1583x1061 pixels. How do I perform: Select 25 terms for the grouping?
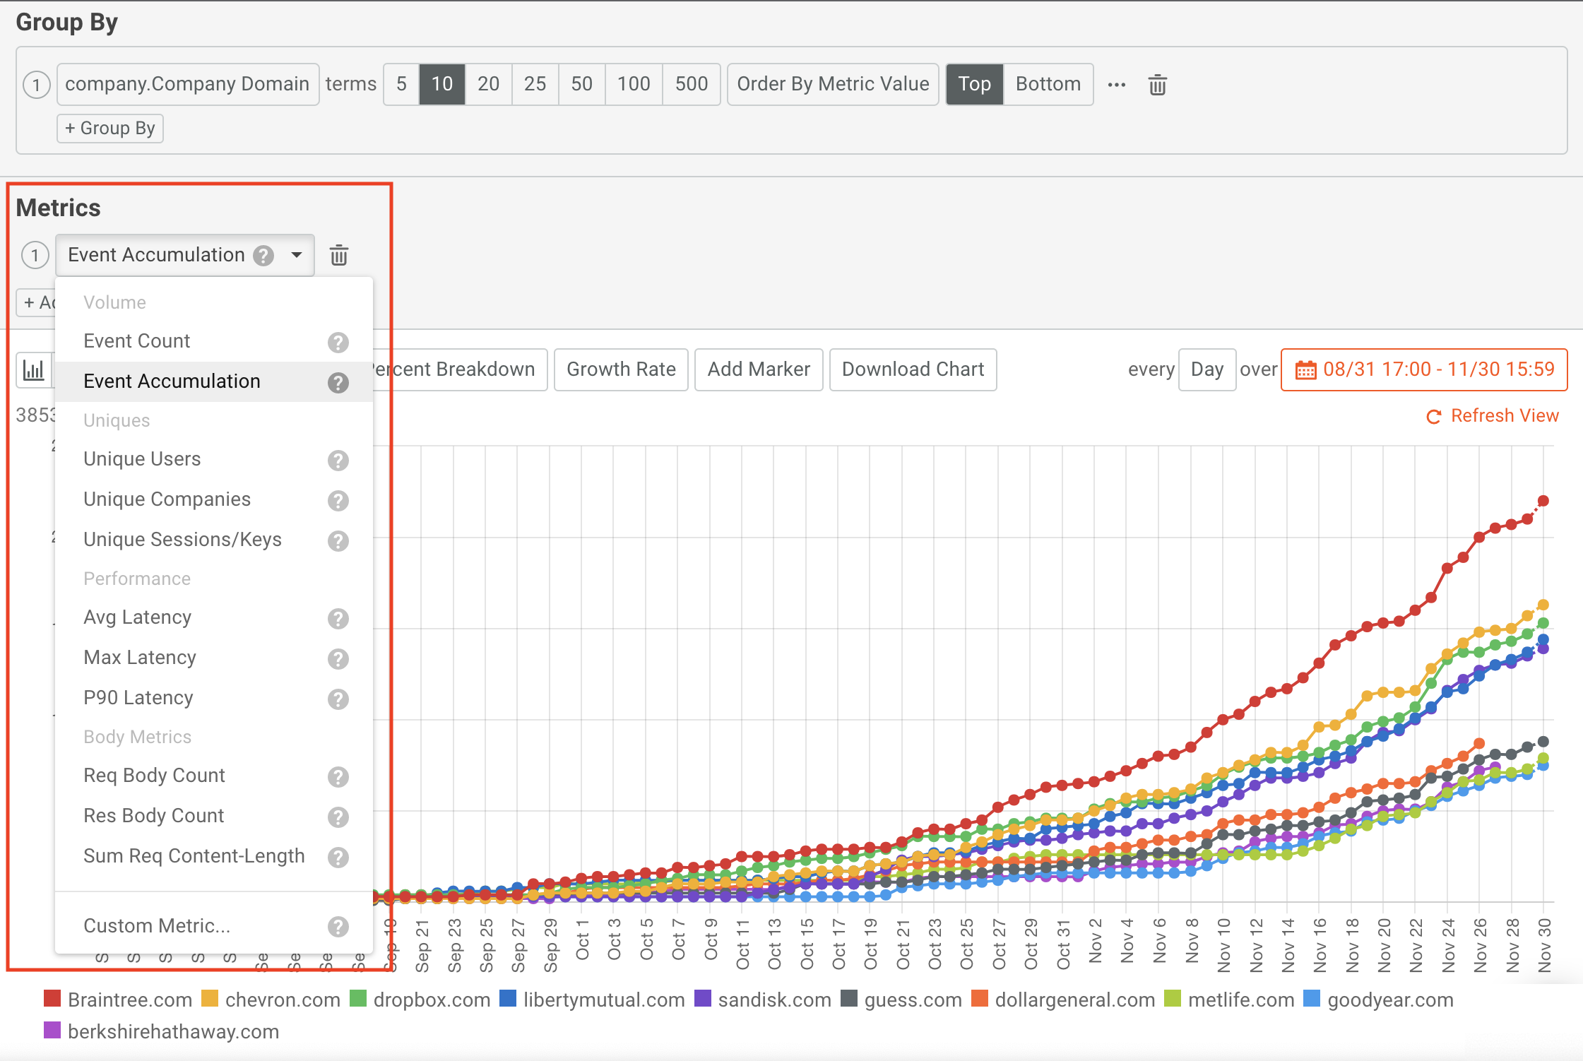tap(535, 84)
